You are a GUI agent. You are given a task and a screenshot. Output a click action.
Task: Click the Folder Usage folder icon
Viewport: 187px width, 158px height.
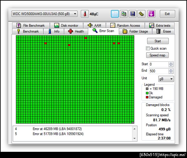[125, 31]
